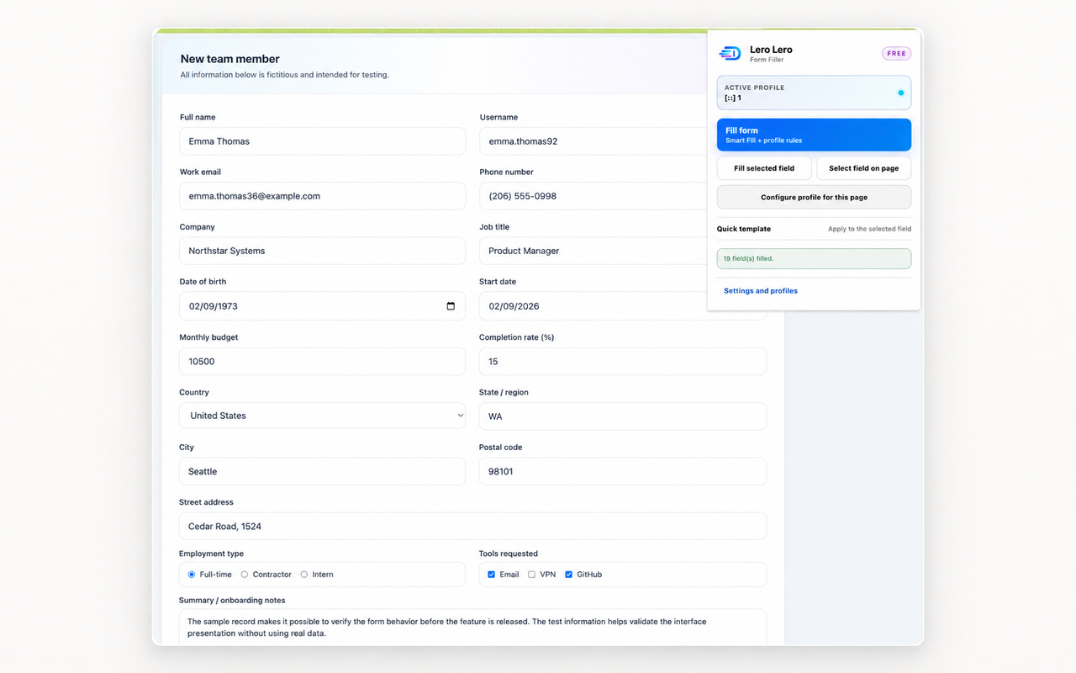Image resolution: width=1076 pixels, height=673 pixels.
Task: Click the City field showing Seattle
Action: tap(323, 471)
